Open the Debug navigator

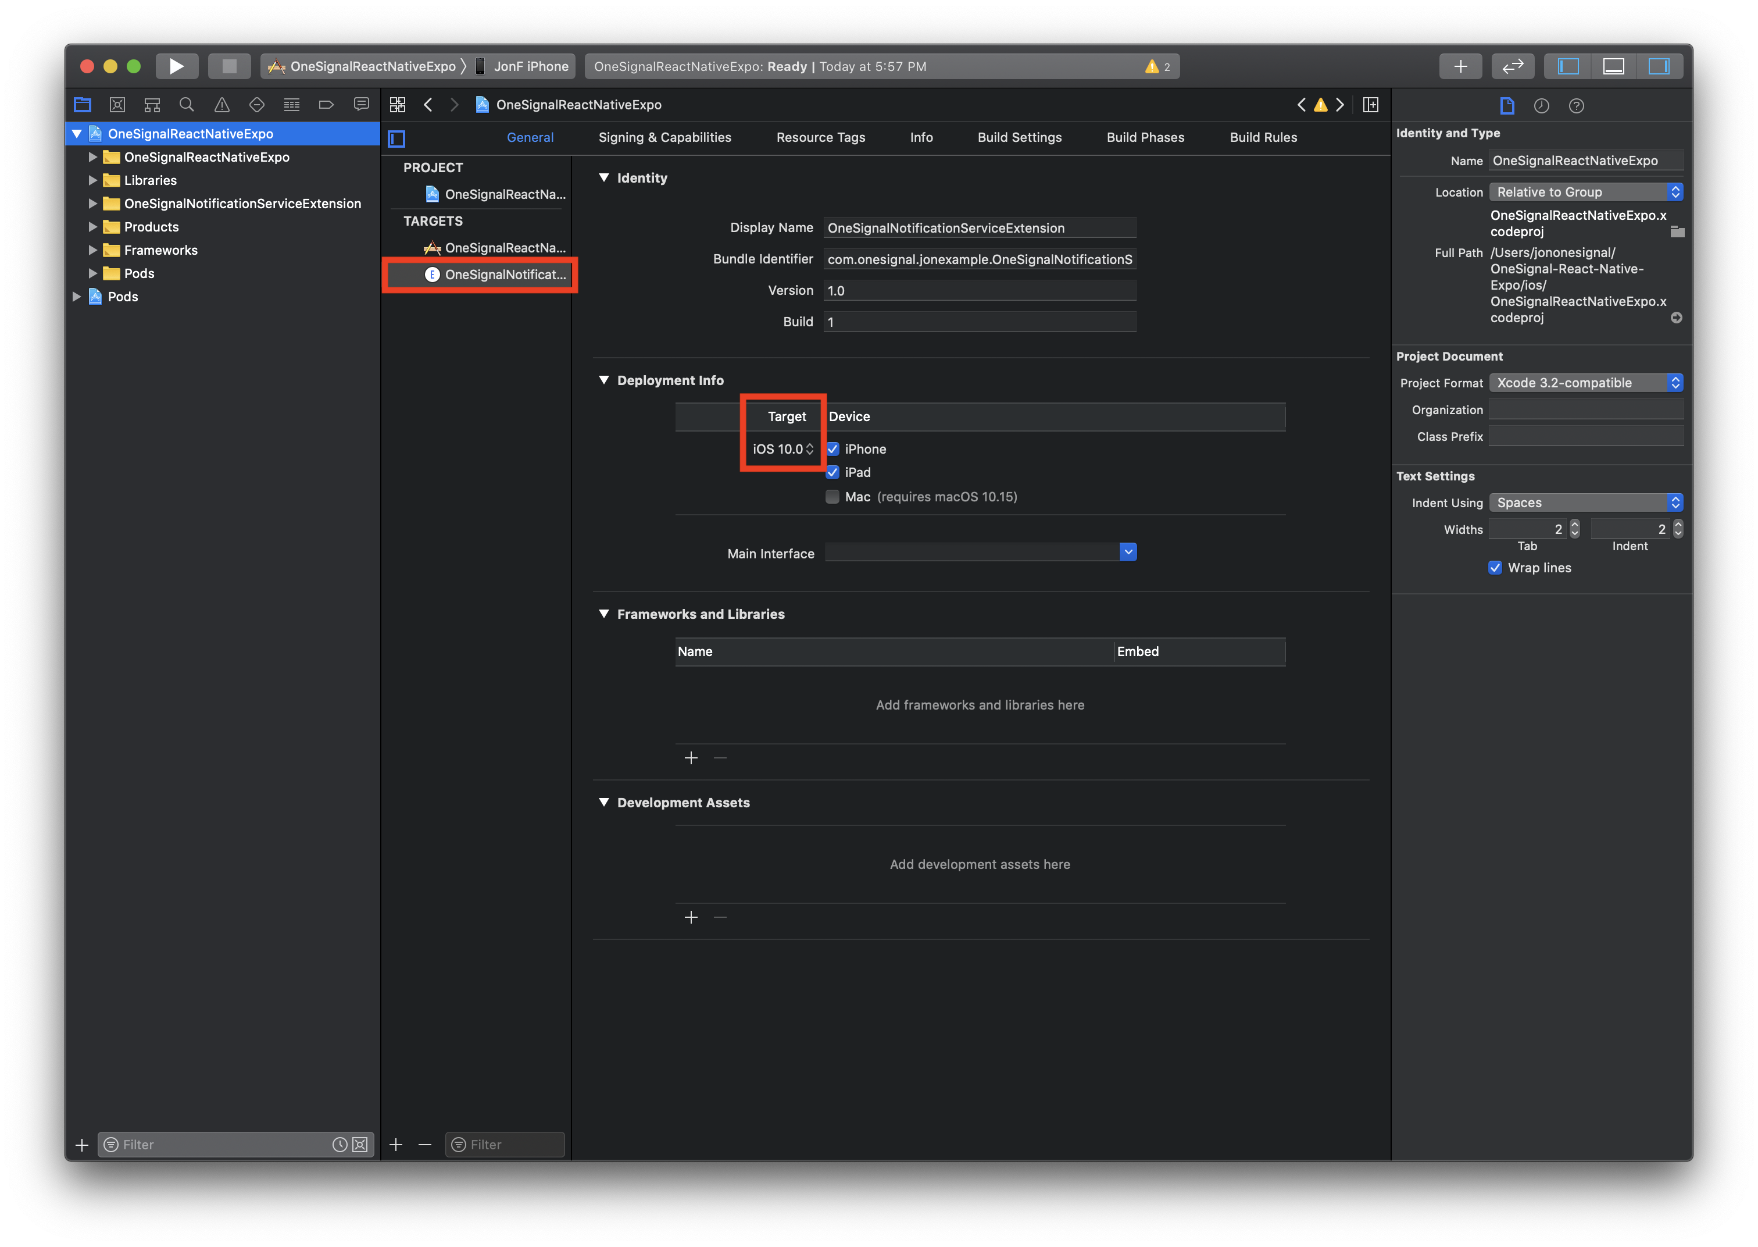[292, 105]
